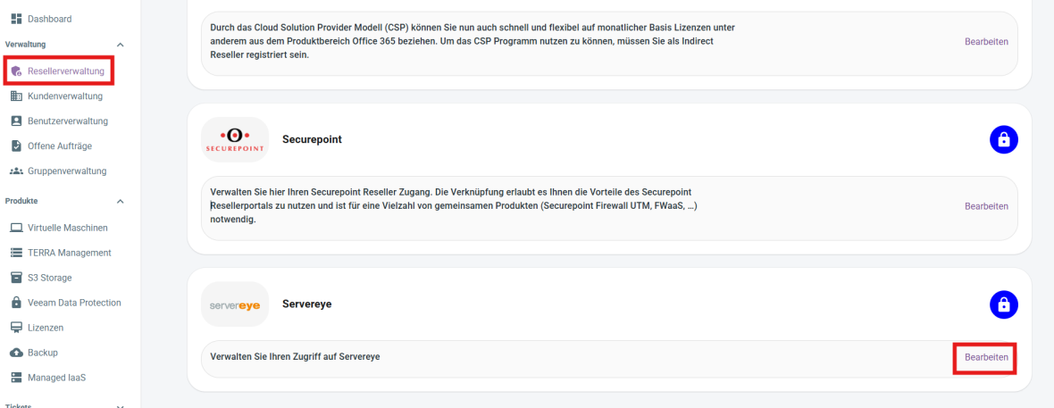Click the Securepoint blue lock icon
Viewport: 1054px width, 408px height.
click(1004, 140)
